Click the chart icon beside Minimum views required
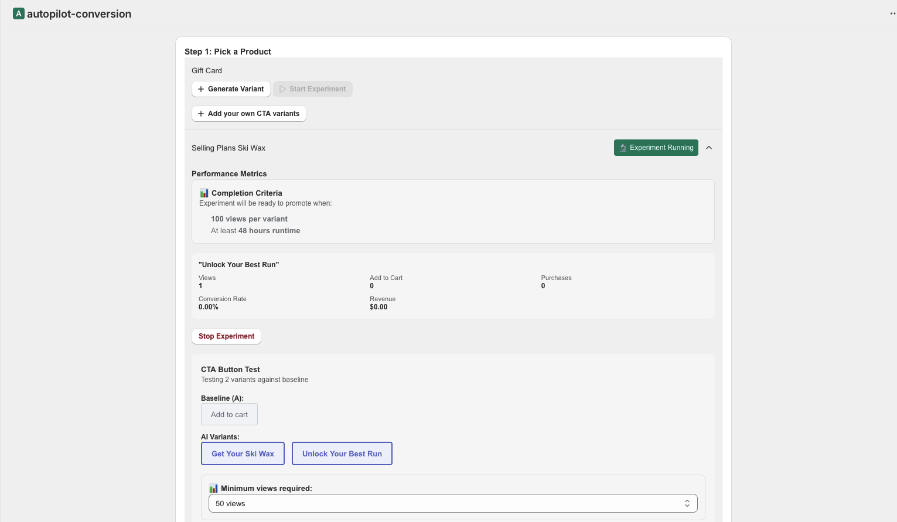Screen dimensions: 897x522 (214, 488)
